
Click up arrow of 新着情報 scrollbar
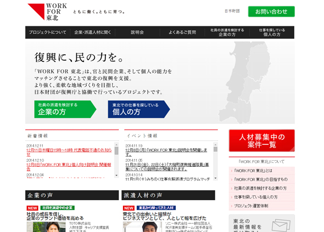pos(116,144)
